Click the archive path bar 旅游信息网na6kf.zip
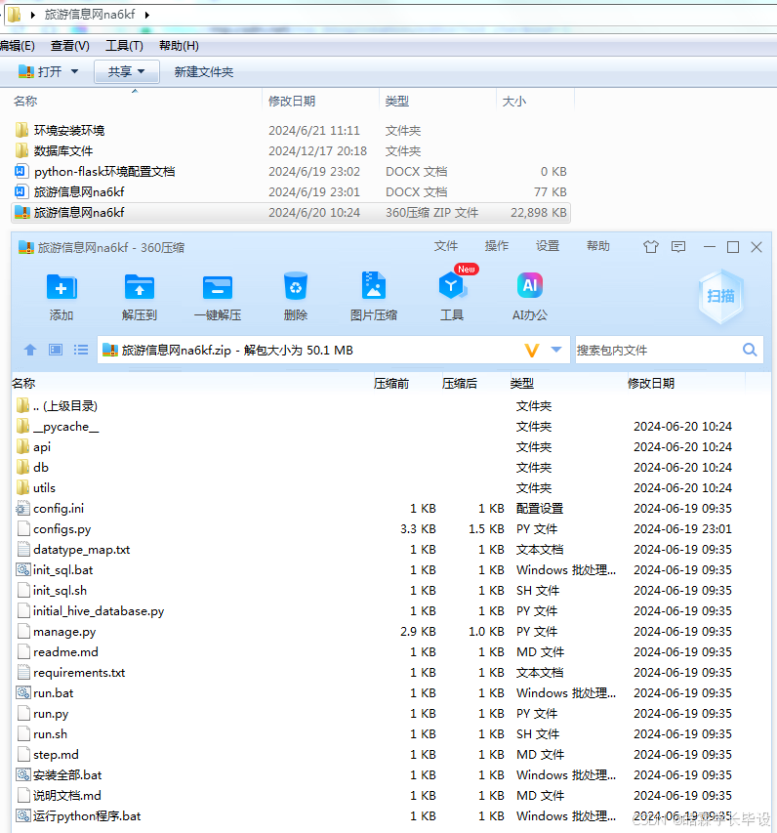This screenshot has width=777, height=833. pyautogui.click(x=333, y=350)
